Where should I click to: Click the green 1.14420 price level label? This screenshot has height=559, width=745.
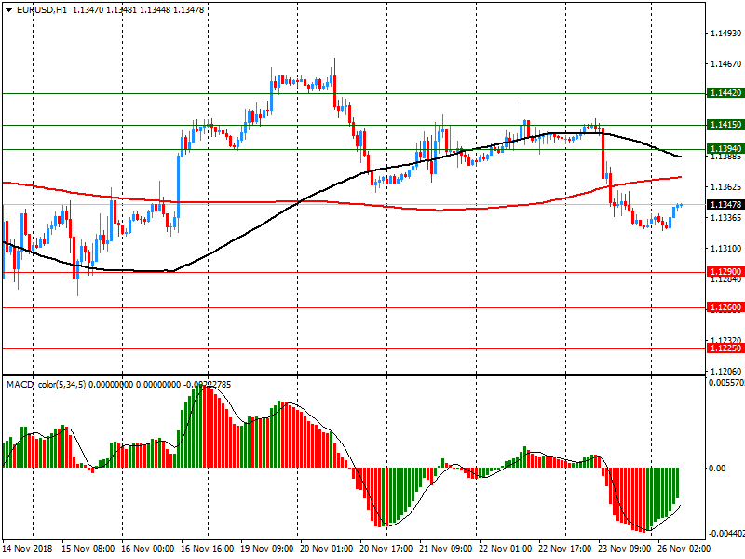(725, 93)
